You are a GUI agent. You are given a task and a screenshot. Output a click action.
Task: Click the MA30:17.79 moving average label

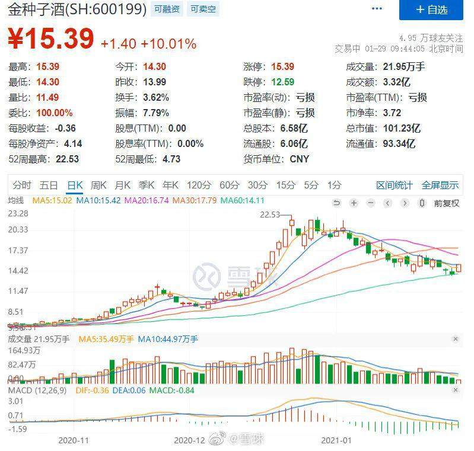pos(195,200)
